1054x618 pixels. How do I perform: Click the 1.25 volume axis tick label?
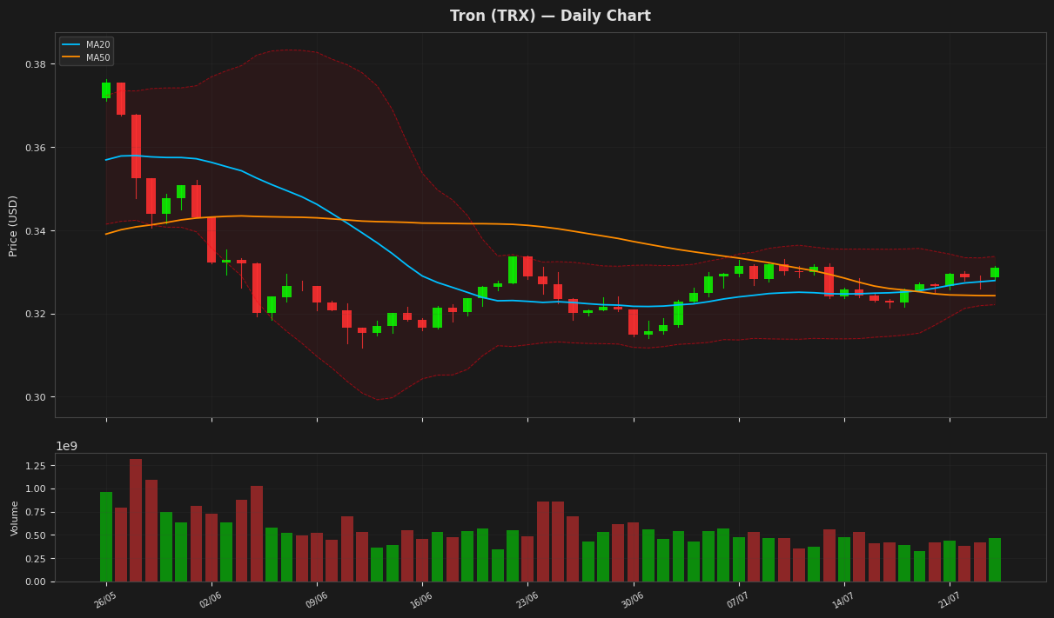point(36,466)
